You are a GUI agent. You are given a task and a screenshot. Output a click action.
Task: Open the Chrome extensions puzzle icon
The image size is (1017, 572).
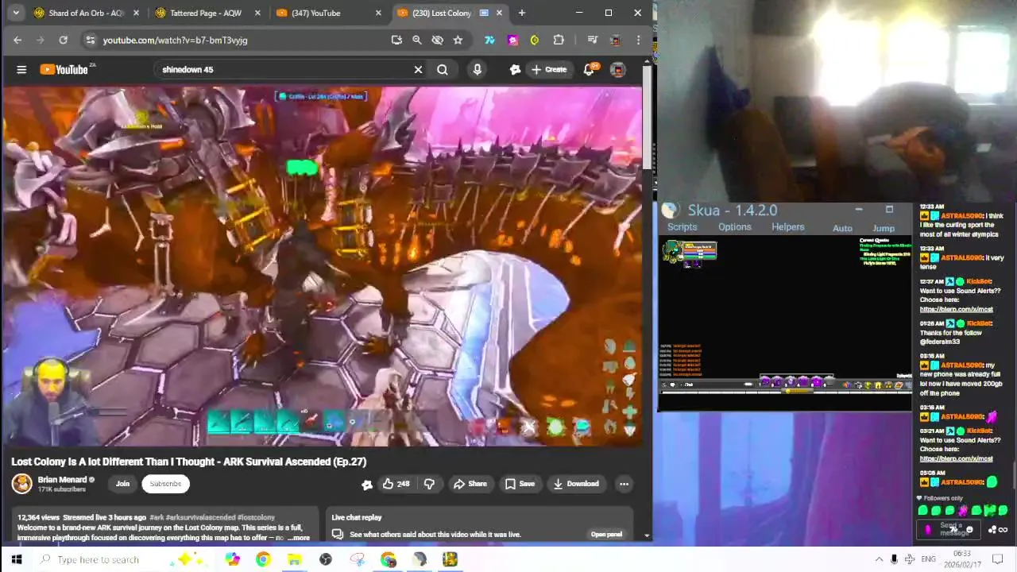click(x=559, y=40)
